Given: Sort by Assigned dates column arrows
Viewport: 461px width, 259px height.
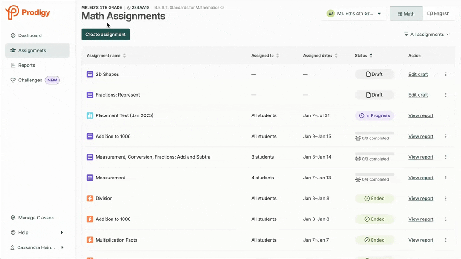Looking at the screenshot, I should point(336,56).
